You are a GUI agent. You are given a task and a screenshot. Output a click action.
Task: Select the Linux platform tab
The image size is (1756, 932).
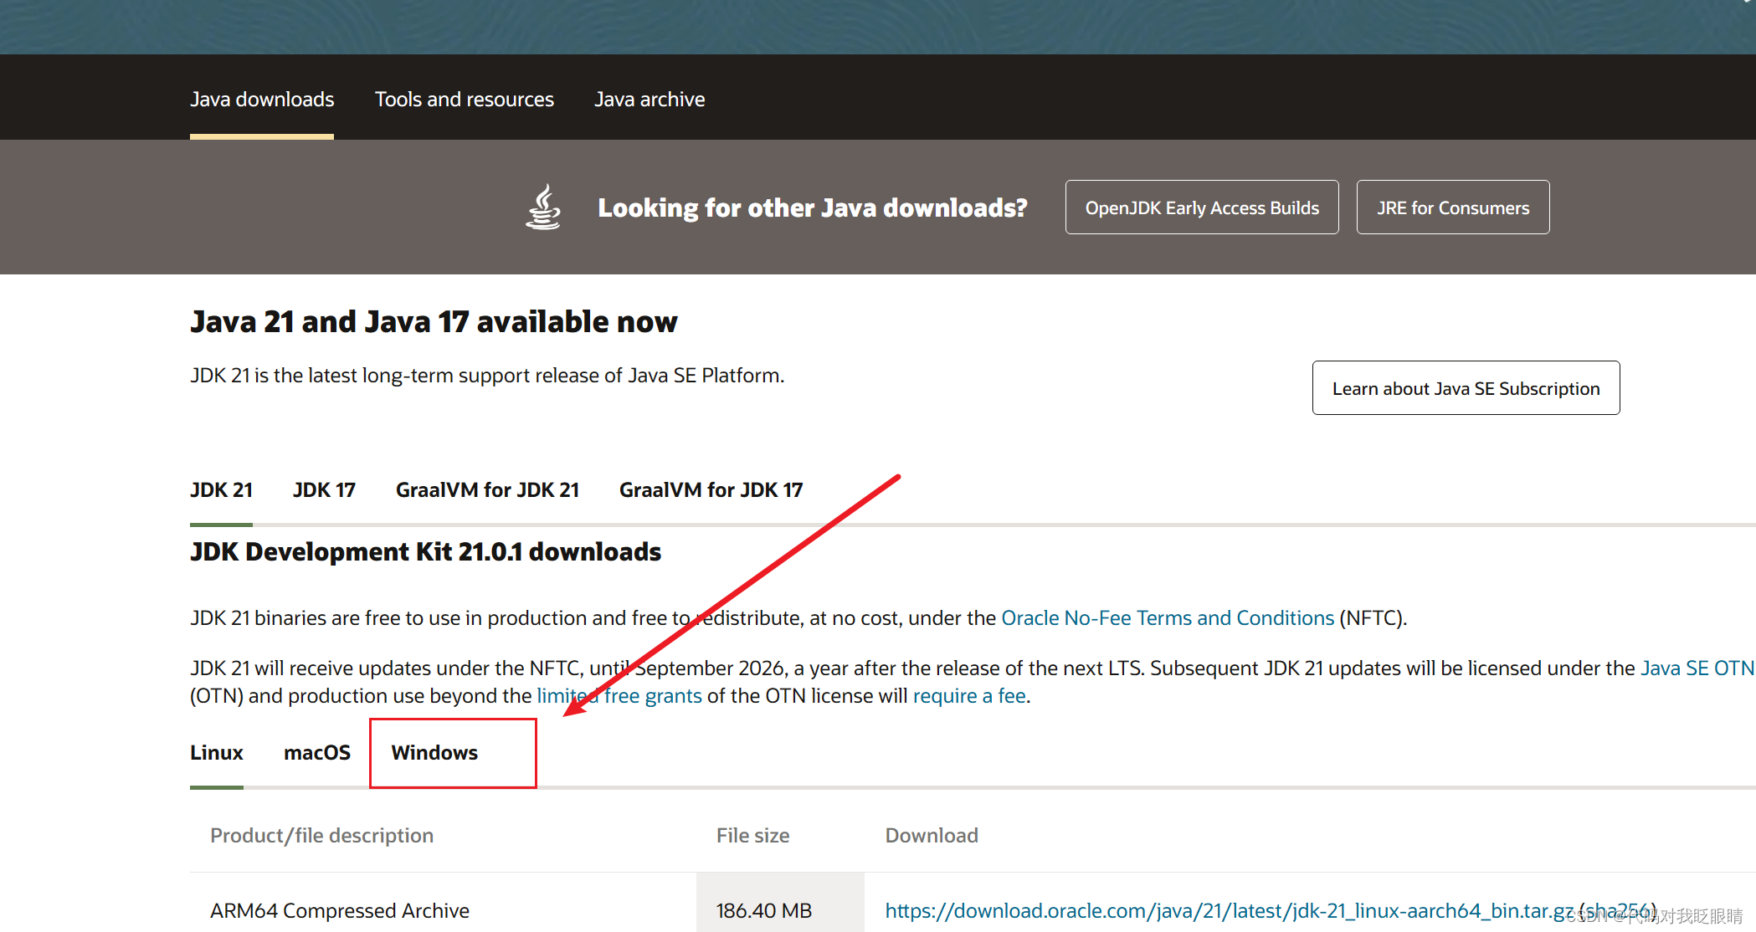[x=217, y=752]
